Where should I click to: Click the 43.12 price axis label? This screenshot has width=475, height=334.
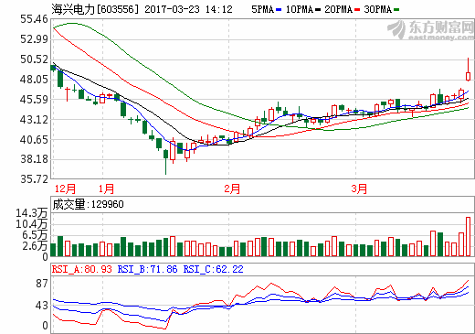[34, 120]
